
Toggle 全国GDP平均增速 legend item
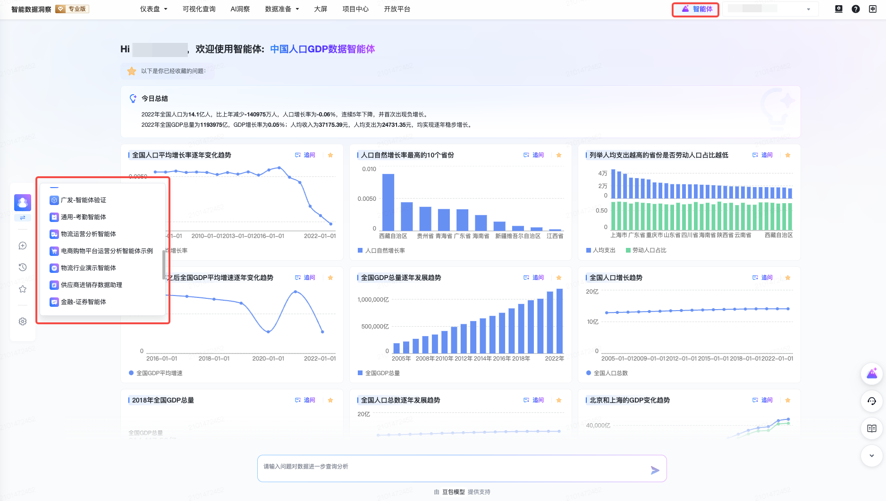[156, 373]
